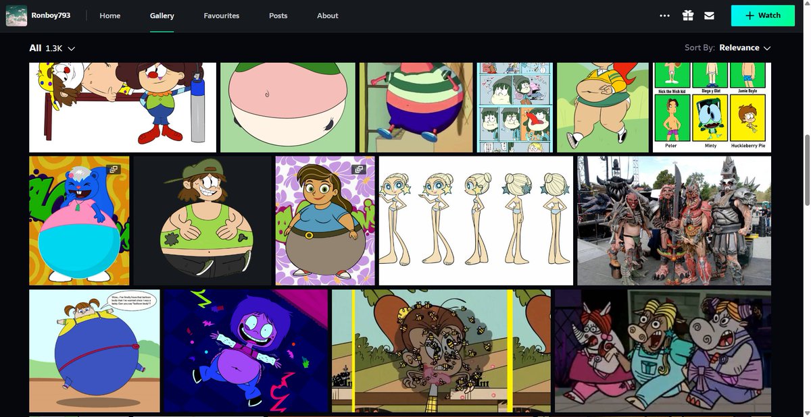Open the three-dot more options menu
This screenshot has height=417, width=811.
coord(664,16)
